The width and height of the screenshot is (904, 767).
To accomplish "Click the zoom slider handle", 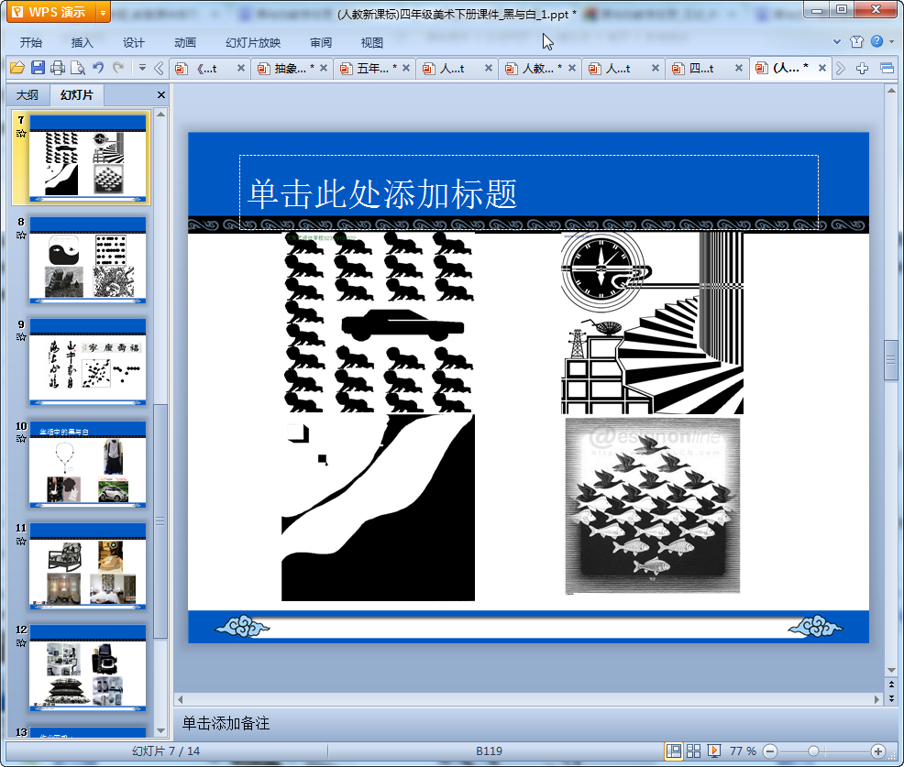I will coord(813,751).
